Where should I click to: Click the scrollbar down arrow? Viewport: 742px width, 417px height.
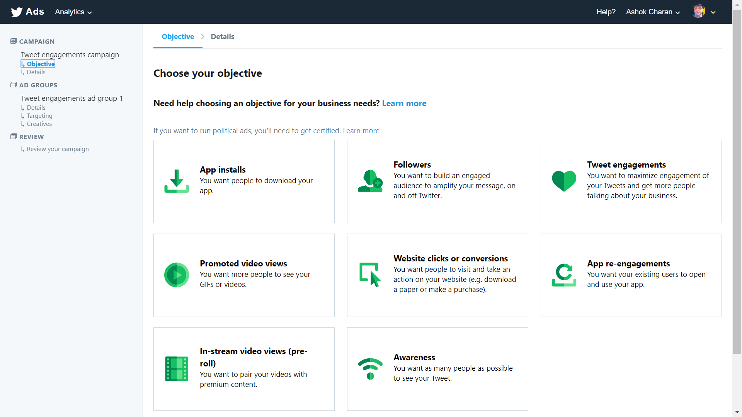(x=737, y=412)
